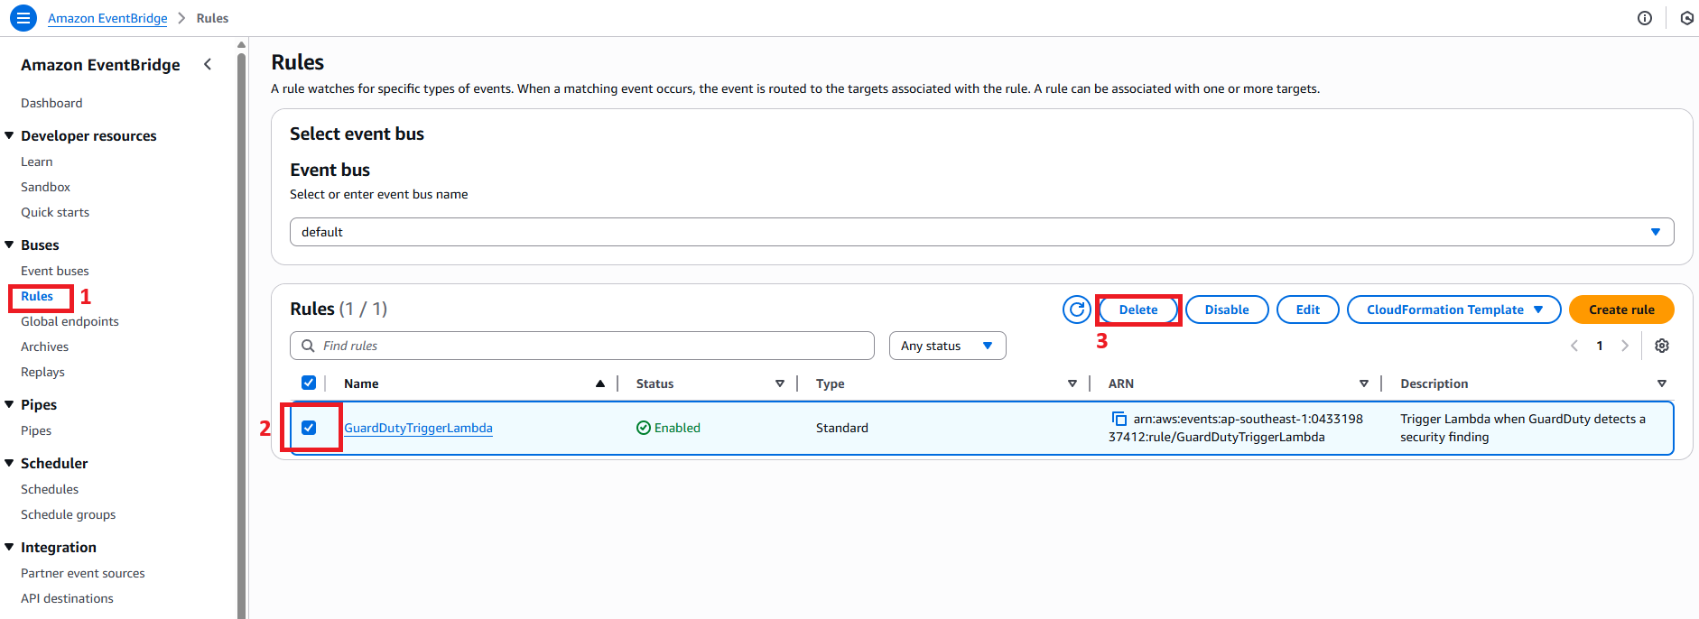
Task: Open Replays in the sidebar
Action: (x=42, y=372)
